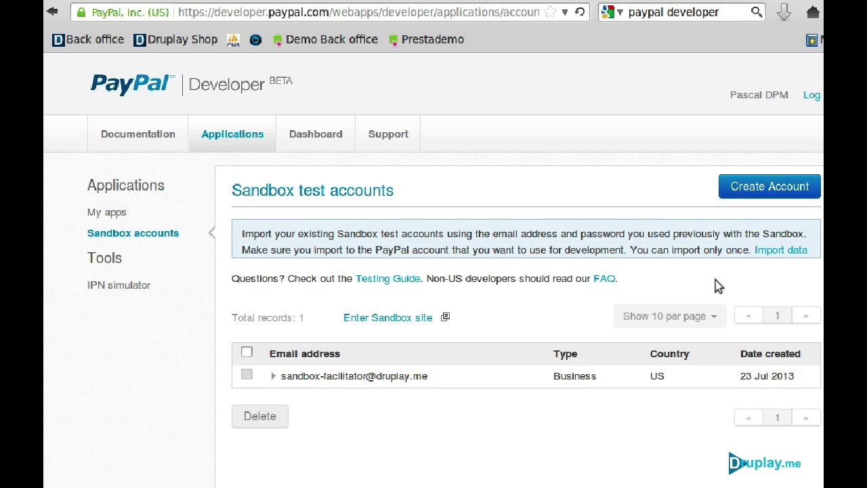Open the Support tab
The height and width of the screenshot is (488, 867).
pyautogui.click(x=388, y=134)
